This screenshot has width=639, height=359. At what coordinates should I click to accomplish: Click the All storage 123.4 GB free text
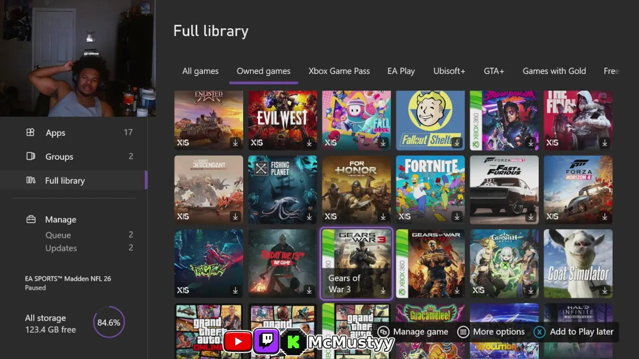click(x=50, y=324)
